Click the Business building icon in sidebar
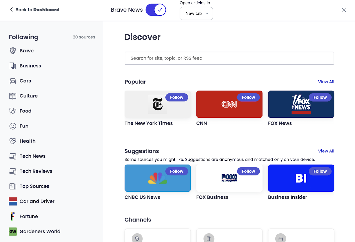Viewport: 355px width, 242px height. tap(13, 66)
